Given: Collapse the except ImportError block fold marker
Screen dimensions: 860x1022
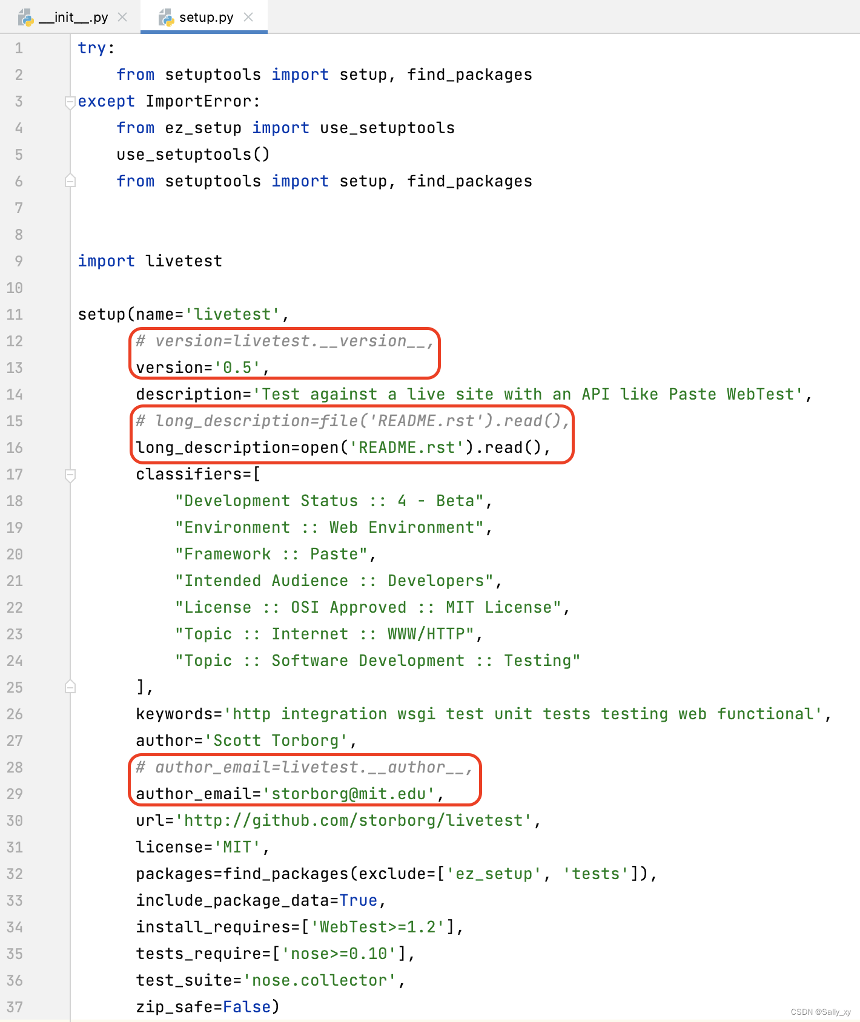Looking at the screenshot, I should coord(70,102).
